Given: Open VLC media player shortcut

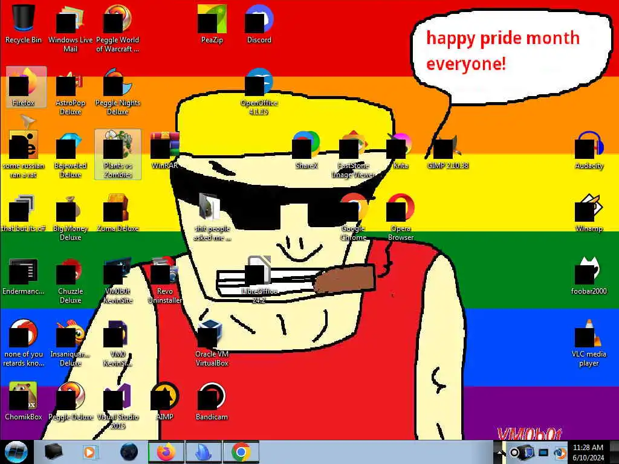Looking at the screenshot, I should point(589,343).
